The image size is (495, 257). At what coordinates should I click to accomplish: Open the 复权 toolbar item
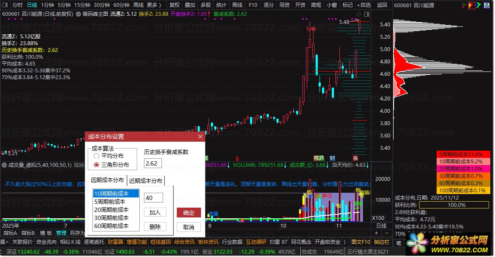[175, 5]
